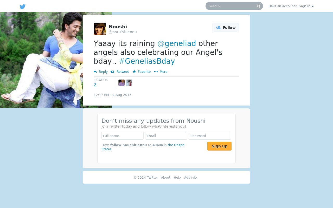Click the Sign up button

[219, 146]
